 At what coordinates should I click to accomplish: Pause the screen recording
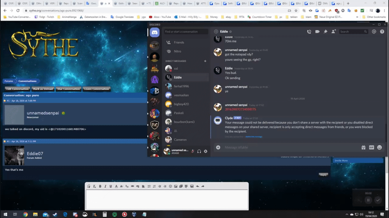click(368, 200)
